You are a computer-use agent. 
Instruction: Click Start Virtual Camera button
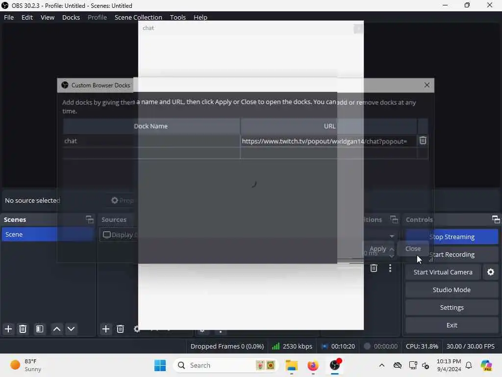coord(443,272)
